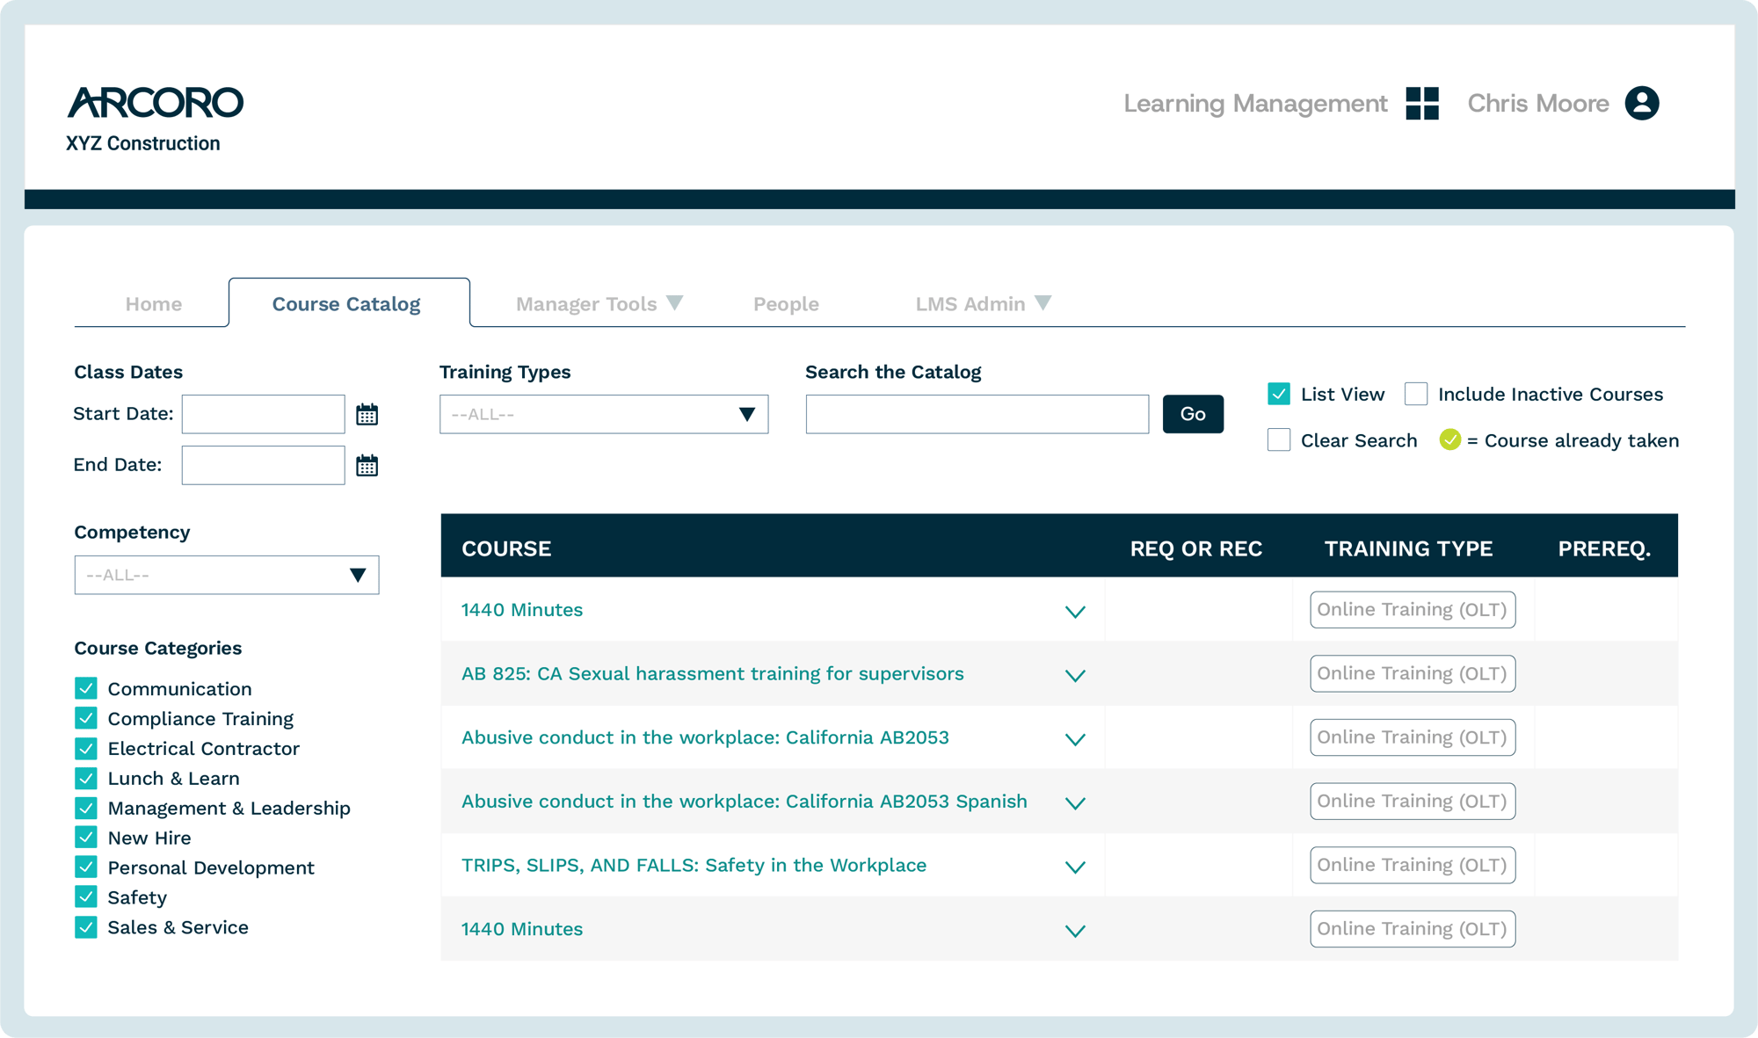Click the XYZ Construction company name
This screenshot has height=1038, width=1758.
tap(143, 143)
